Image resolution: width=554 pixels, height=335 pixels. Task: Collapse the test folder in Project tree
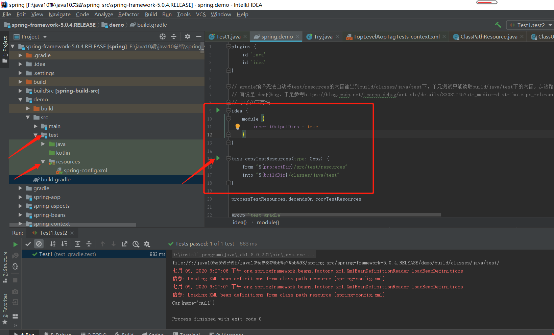[36, 135]
